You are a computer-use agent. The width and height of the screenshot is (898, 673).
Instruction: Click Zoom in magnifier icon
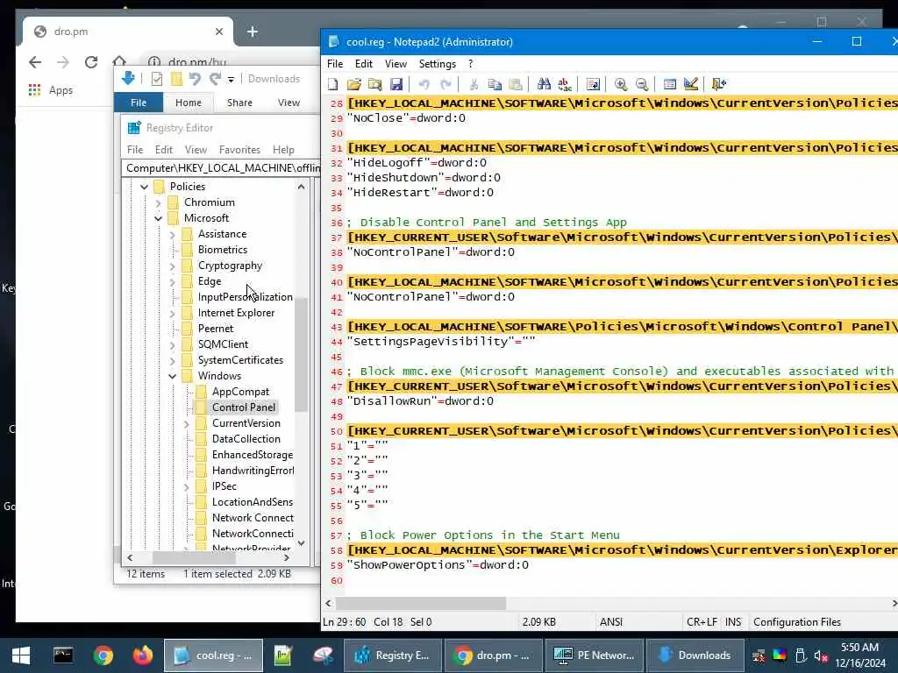click(x=621, y=85)
